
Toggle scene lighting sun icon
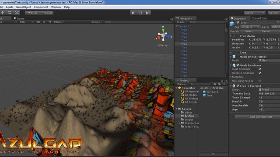coord(44,22)
